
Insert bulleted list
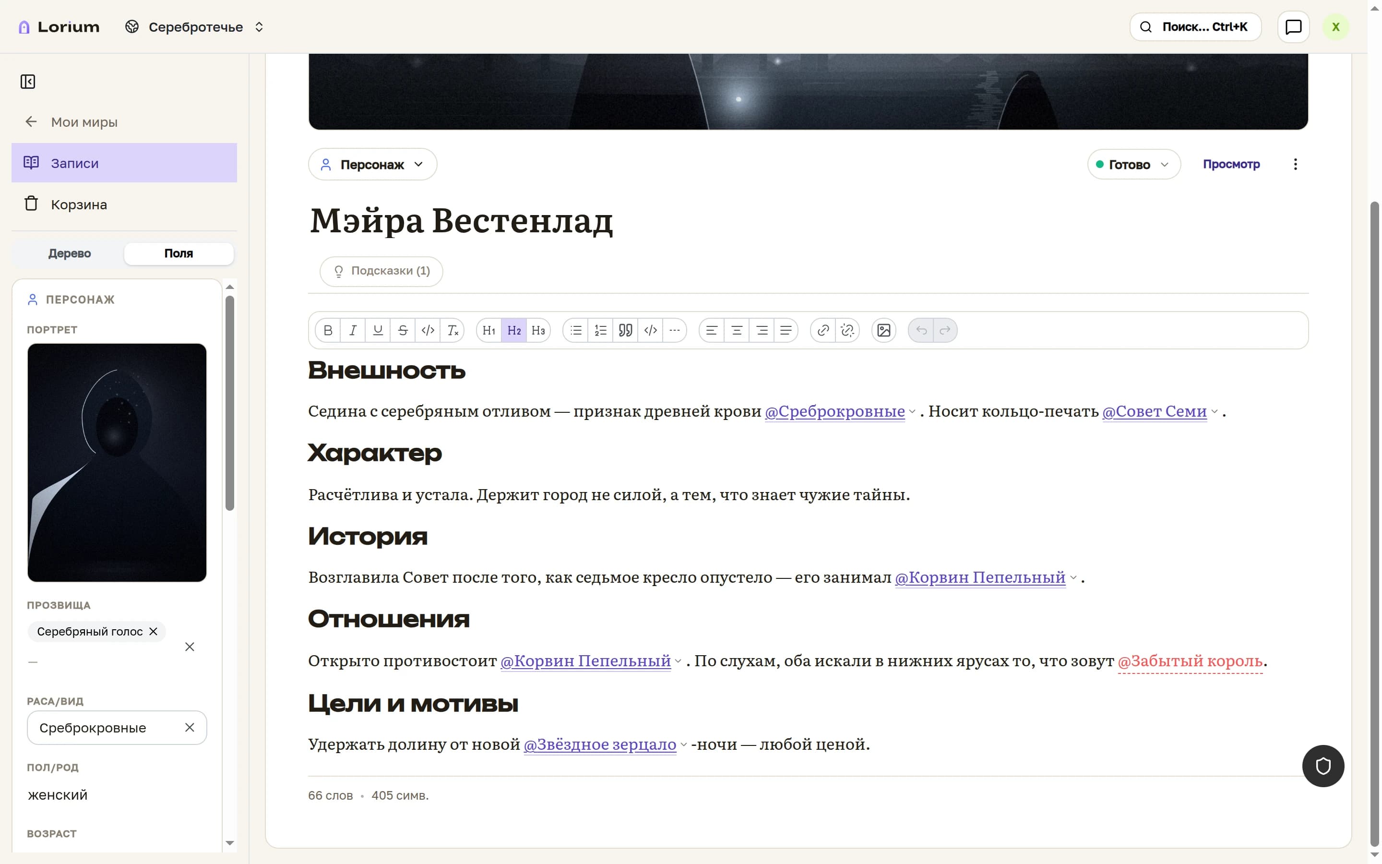click(x=576, y=330)
